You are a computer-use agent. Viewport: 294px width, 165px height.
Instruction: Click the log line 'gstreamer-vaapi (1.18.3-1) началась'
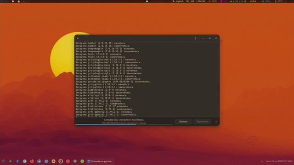(x=106, y=76)
